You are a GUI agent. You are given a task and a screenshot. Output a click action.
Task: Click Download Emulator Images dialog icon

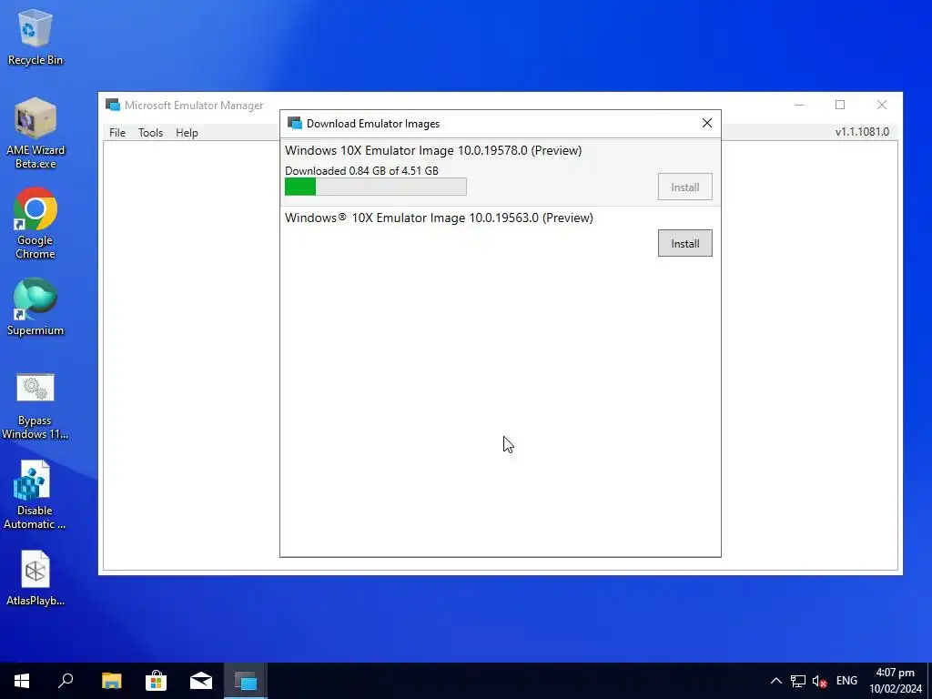tap(294, 123)
